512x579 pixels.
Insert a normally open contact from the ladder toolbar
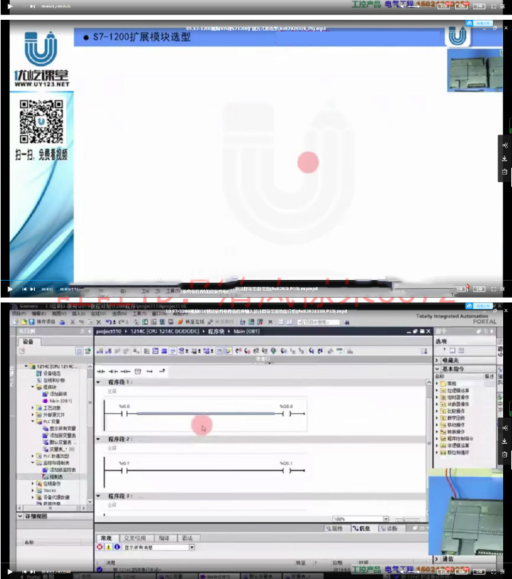pyautogui.click(x=101, y=371)
